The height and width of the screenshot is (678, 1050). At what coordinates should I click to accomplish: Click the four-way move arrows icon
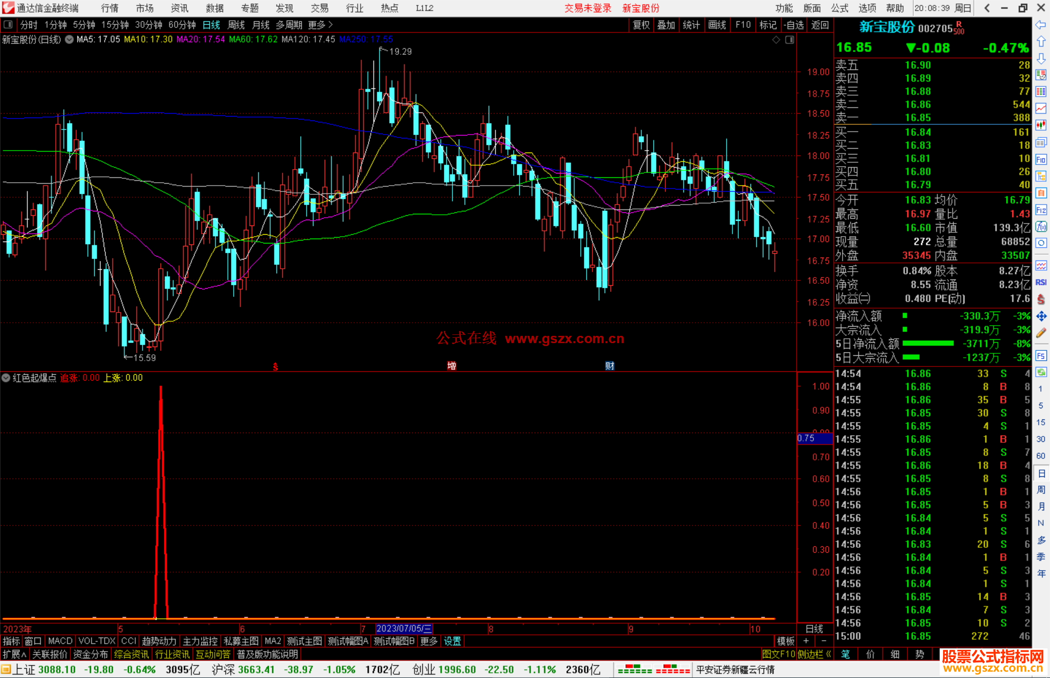tap(1041, 316)
